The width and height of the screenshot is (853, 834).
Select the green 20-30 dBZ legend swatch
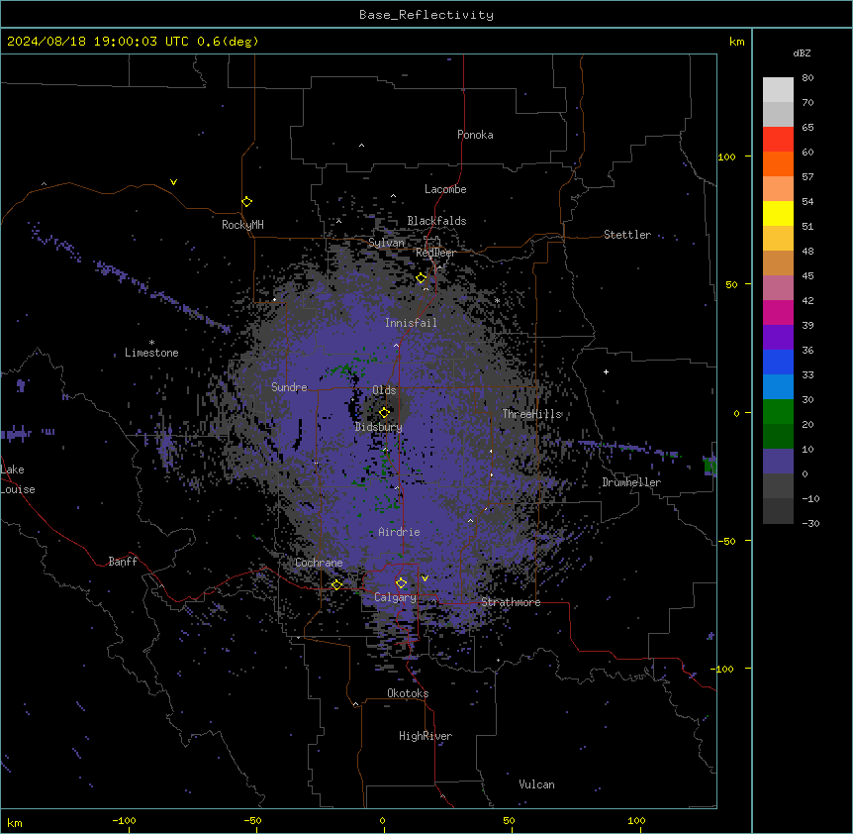click(x=778, y=412)
